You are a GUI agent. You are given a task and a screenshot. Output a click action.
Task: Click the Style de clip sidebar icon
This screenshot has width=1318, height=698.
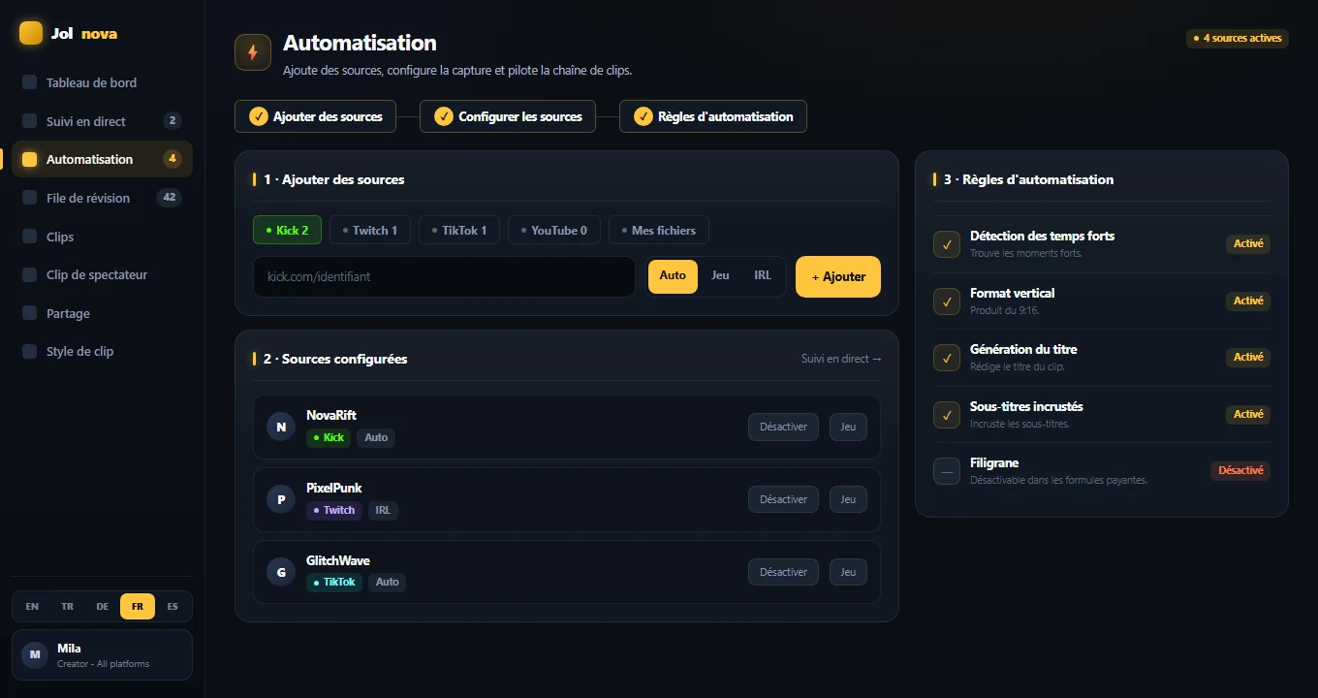[29, 351]
